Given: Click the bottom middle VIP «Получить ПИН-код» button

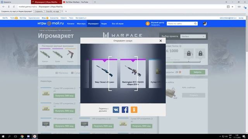Looking at the screenshot, I should tap(103, 126).
